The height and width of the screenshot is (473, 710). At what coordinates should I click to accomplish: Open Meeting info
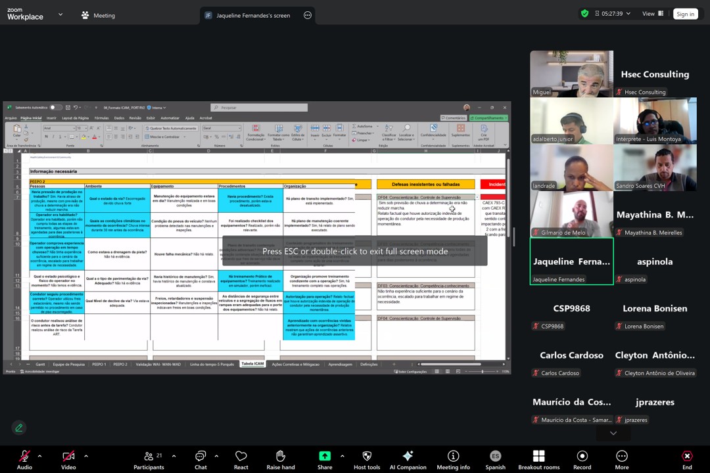coord(453,457)
